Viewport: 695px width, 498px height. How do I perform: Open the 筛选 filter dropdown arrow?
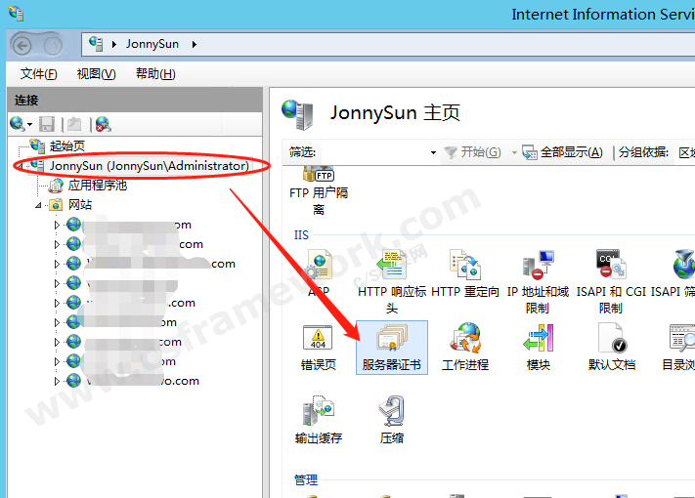tap(433, 153)
